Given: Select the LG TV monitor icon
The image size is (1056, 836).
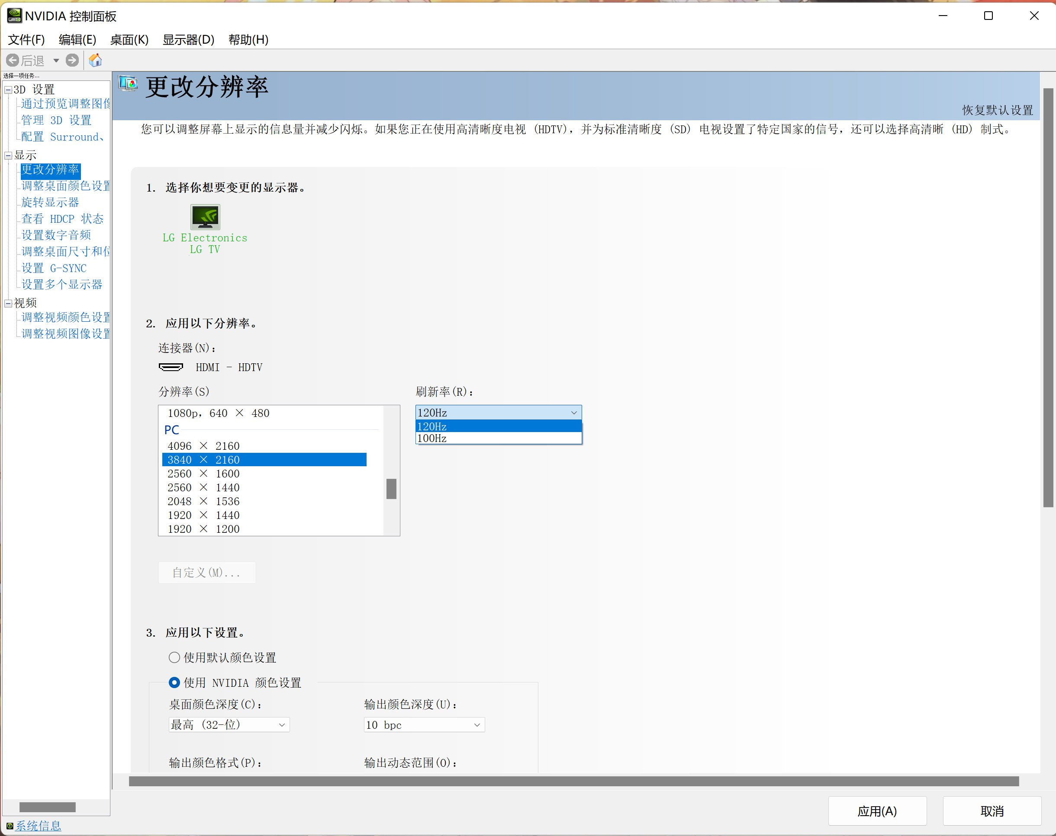Looking at the screenshot, I should click(x=205, y=217).
